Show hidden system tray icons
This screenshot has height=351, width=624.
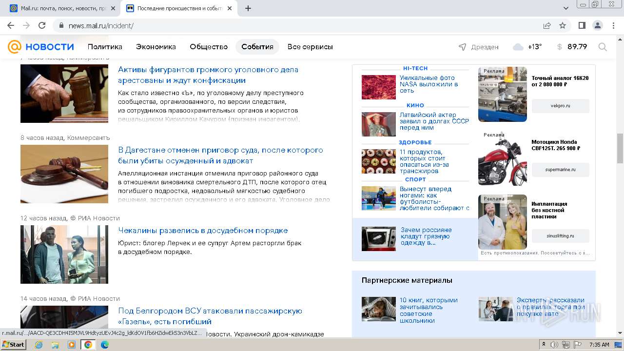coord(544,345)
